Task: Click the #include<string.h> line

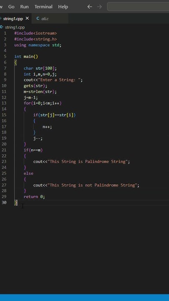Action: tap(35, 39)
